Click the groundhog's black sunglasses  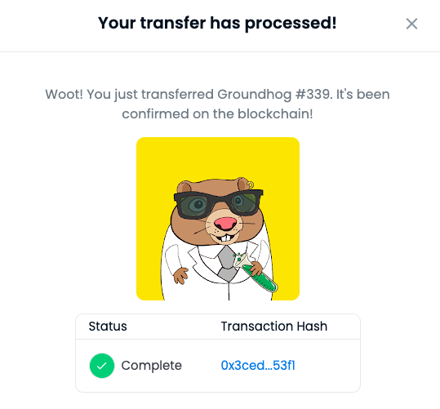(218, 203)
